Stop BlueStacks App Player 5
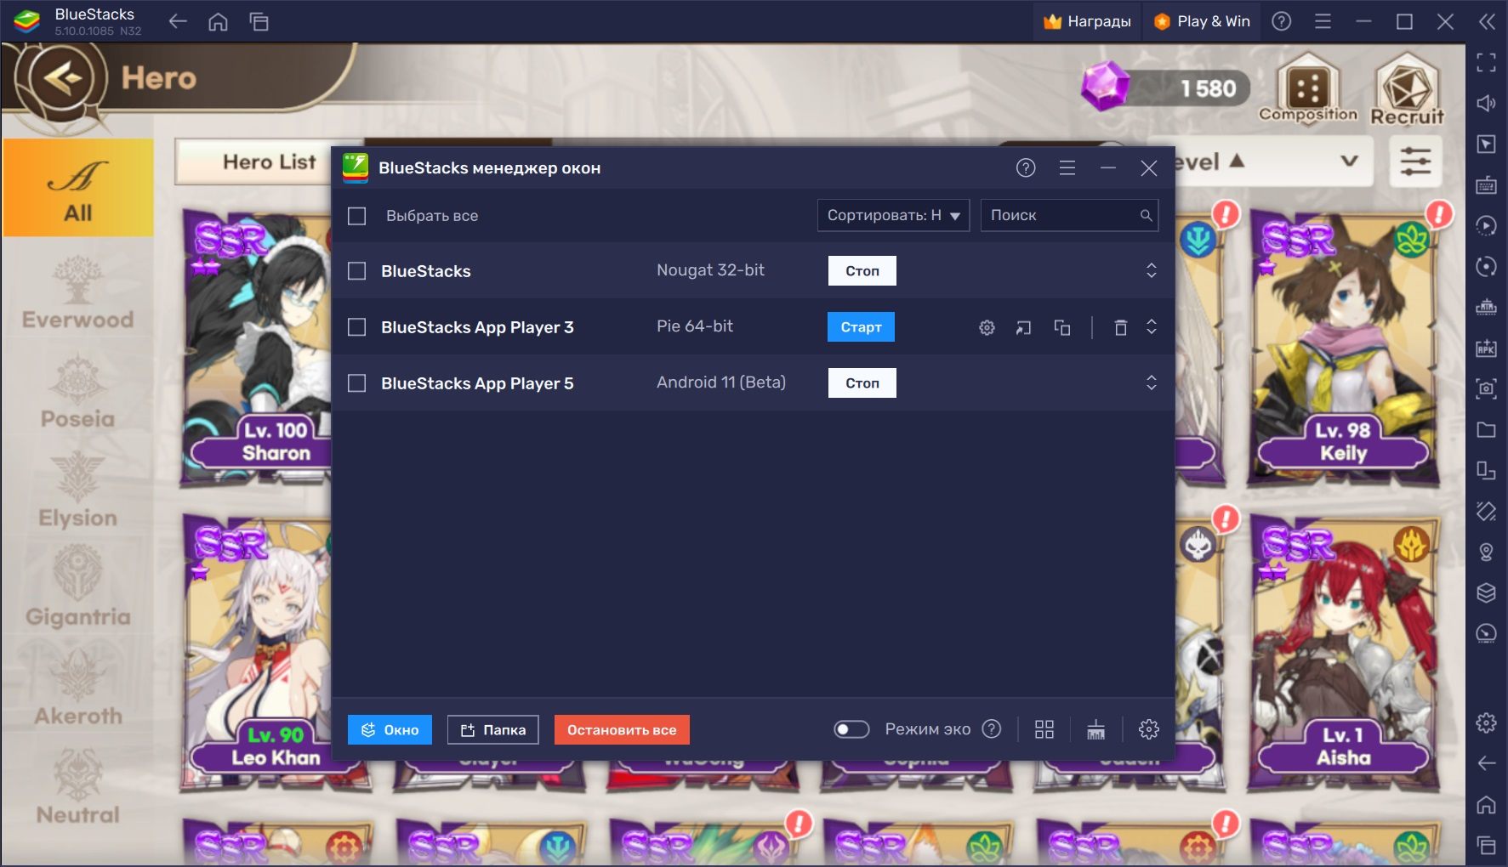The image size is (1508, 867). pyautogui.click(x=862, y=383)
